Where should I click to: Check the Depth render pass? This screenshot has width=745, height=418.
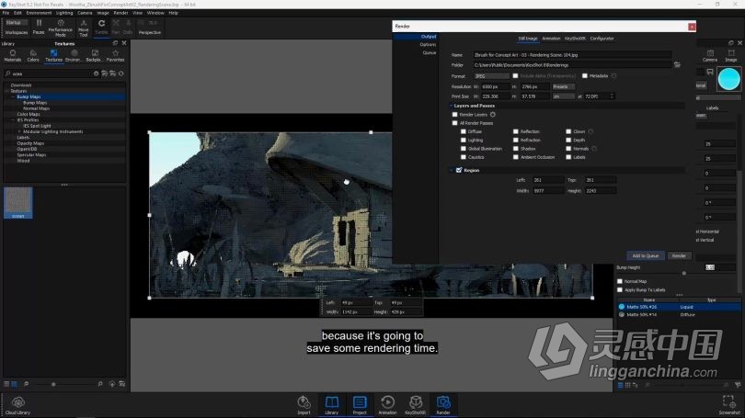pyautogui.click(x=568, y=140)
